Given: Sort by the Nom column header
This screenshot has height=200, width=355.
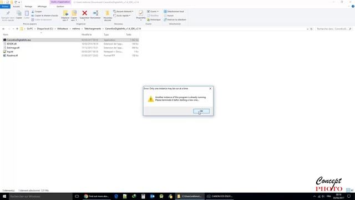Looking at the screenshot, I should tap(6, 34).
